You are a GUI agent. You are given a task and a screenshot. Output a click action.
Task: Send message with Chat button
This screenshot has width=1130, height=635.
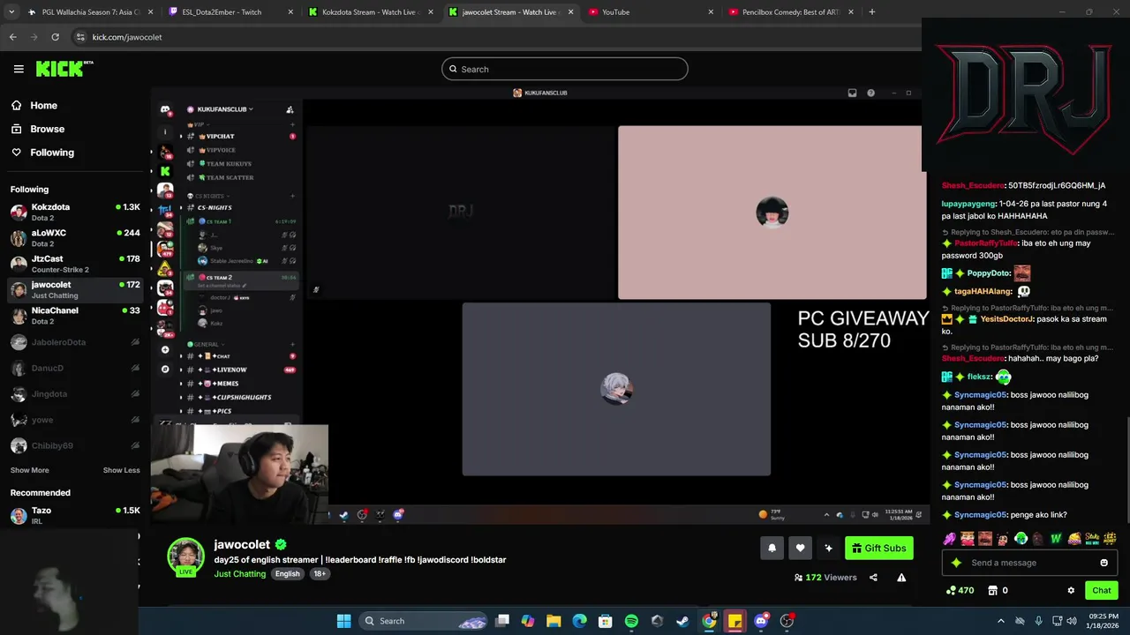pyautogui.click(x=1102, y=591)
